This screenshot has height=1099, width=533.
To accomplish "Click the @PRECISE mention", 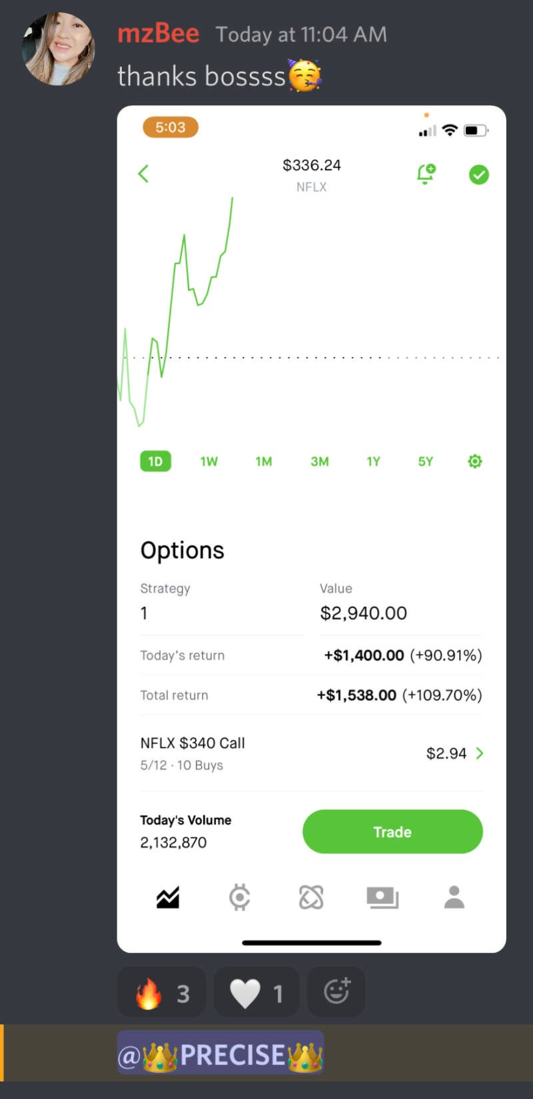I will [221, 1054].
